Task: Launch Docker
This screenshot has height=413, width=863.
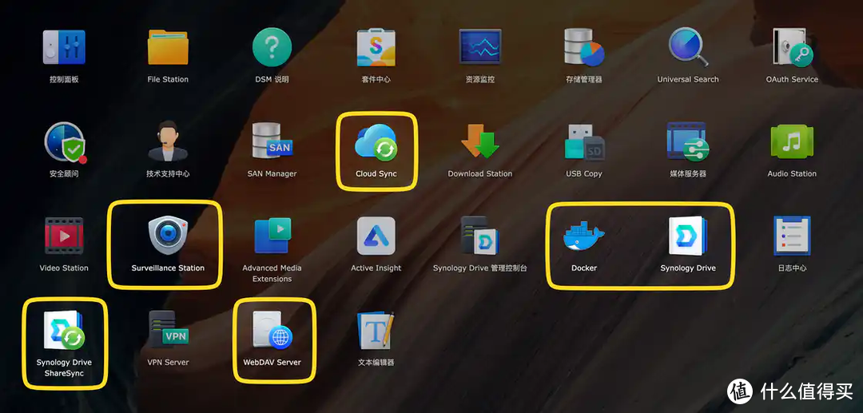Action: tap(584, 236)
